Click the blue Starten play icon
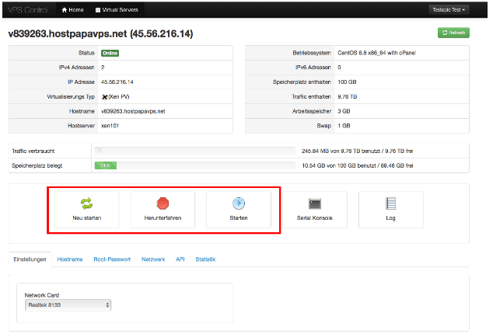The width and height of the screenshot is (500, 334). coord(239,204)
